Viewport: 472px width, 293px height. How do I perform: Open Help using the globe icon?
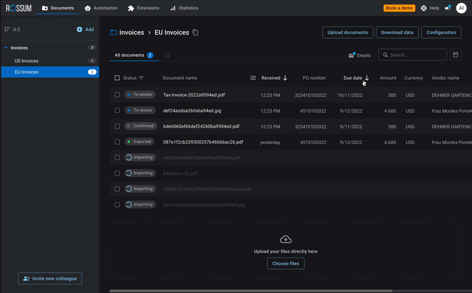(x=424, y=8)
